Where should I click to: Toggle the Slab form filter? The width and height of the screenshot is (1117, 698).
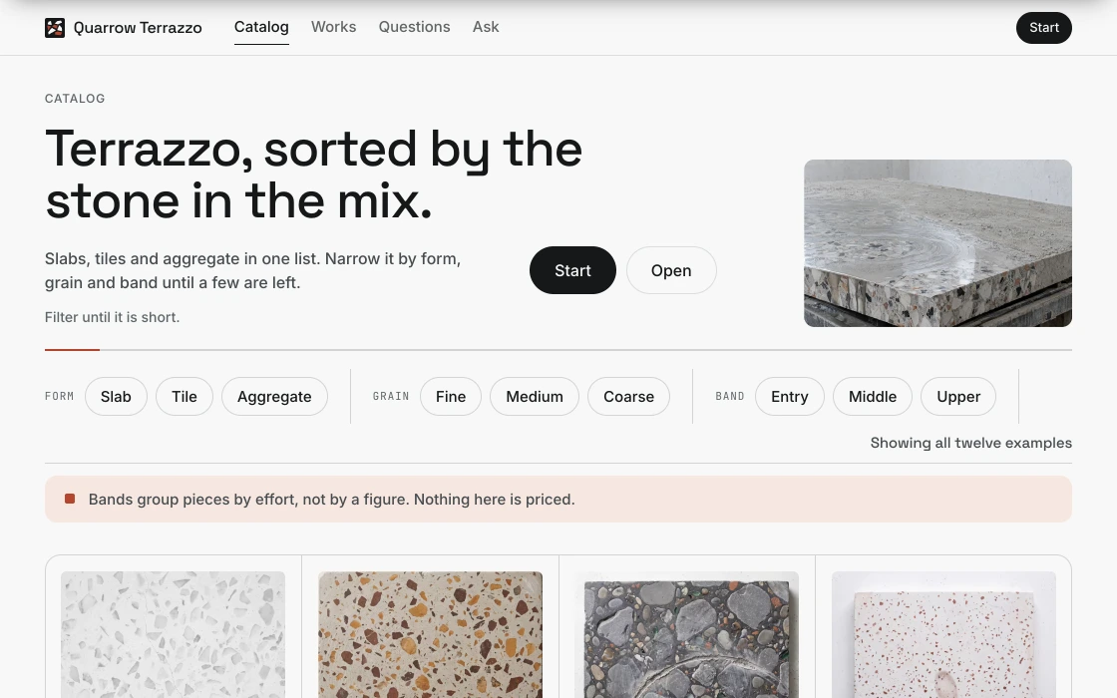click(x=116, y=397)
